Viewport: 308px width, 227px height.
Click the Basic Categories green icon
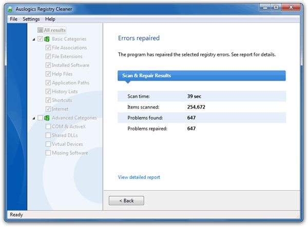[x=47, y=39]
